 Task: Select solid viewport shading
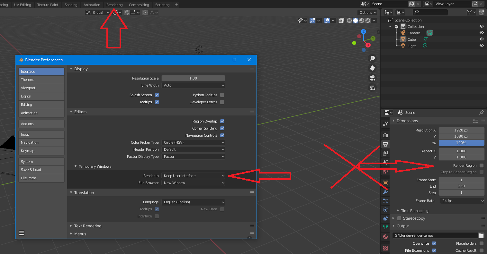[356, 21]
